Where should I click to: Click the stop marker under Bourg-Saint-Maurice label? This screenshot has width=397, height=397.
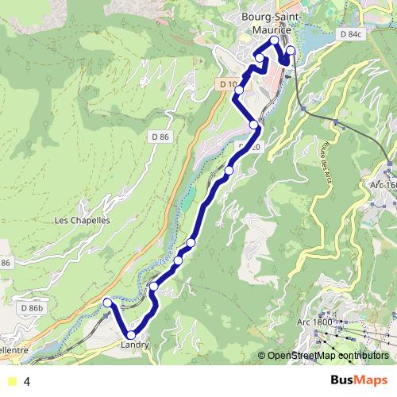click(x=275, y=40)
